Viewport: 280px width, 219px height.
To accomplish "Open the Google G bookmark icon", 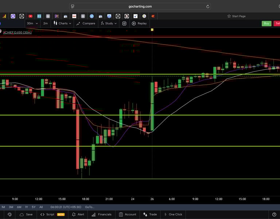I will pos(144,16).
